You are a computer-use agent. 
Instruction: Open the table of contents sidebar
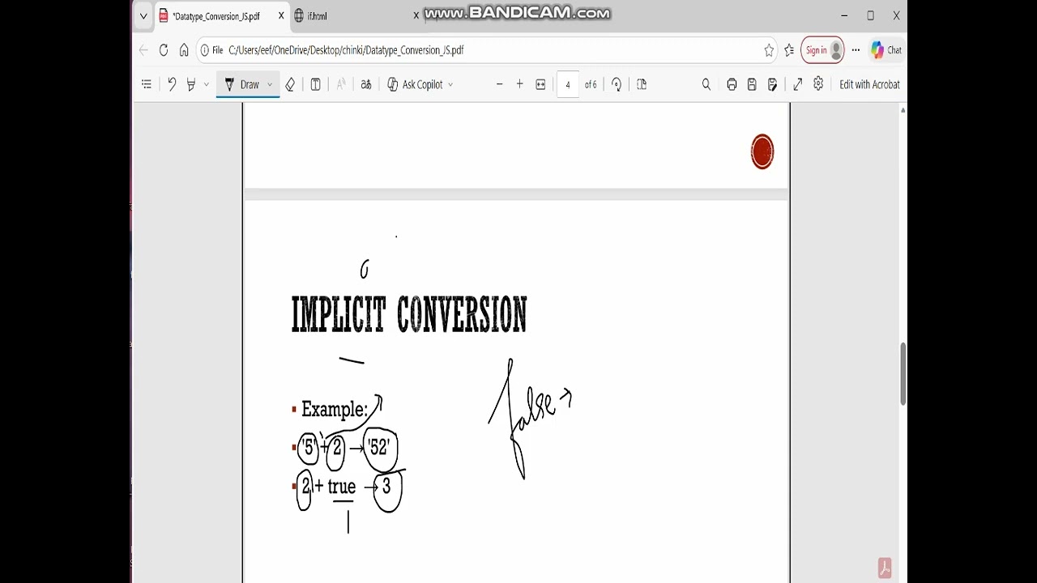[x=147, y=84]
